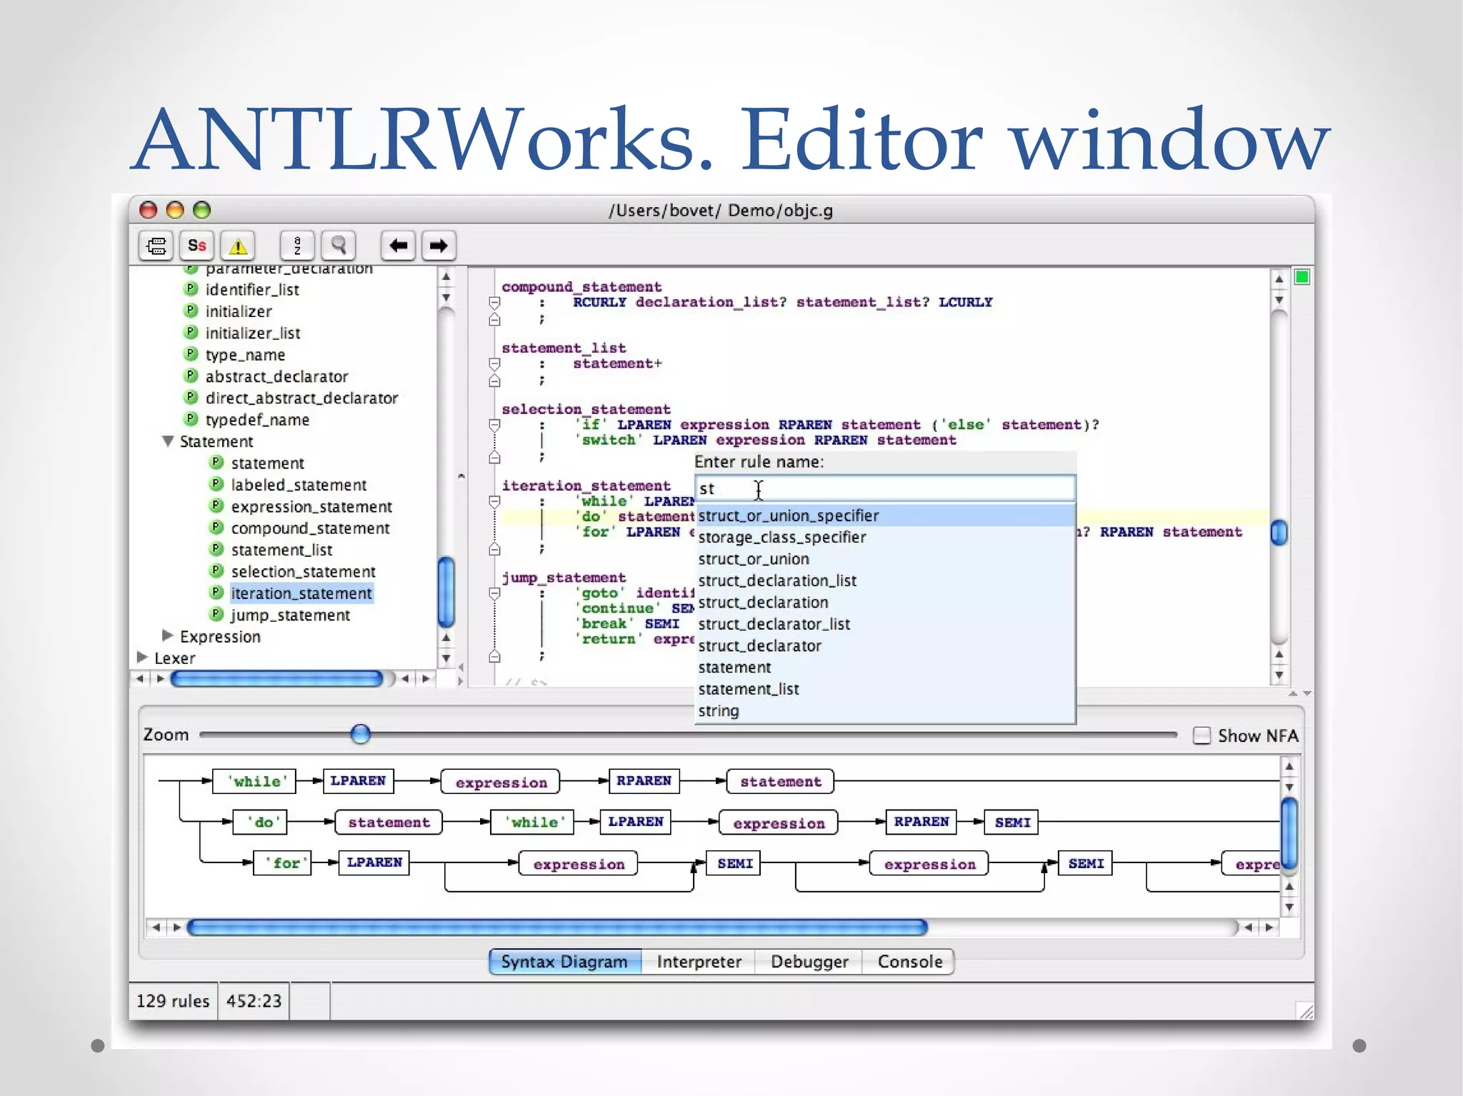
Task: Go forward with the right arrow button
Action: tap(439, 246)
